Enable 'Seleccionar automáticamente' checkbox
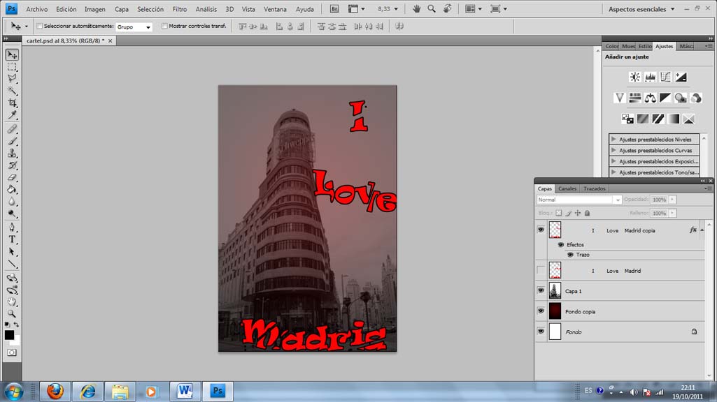Screen dimensions: 717x402 click(40, 26)
